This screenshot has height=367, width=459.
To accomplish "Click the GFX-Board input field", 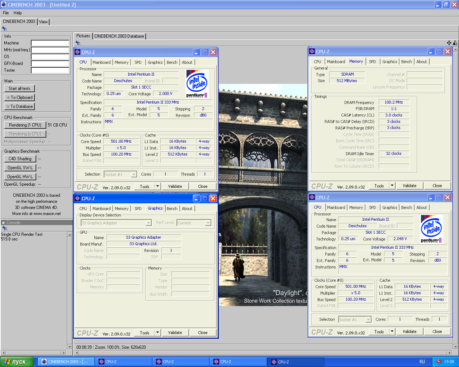I will 50,63.
